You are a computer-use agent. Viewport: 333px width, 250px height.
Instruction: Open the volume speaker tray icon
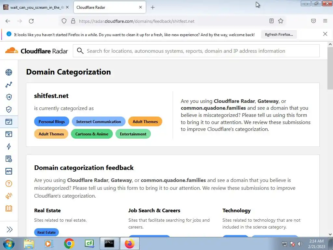(300, 243)
